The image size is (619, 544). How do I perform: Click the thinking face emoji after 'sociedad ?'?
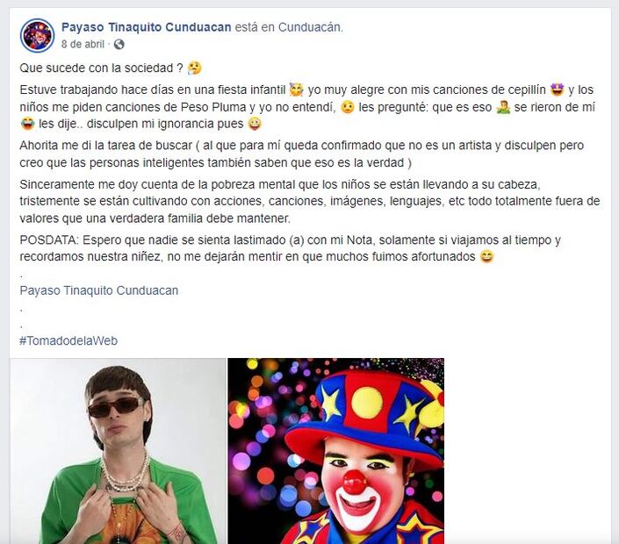click(x=194, y=68)
